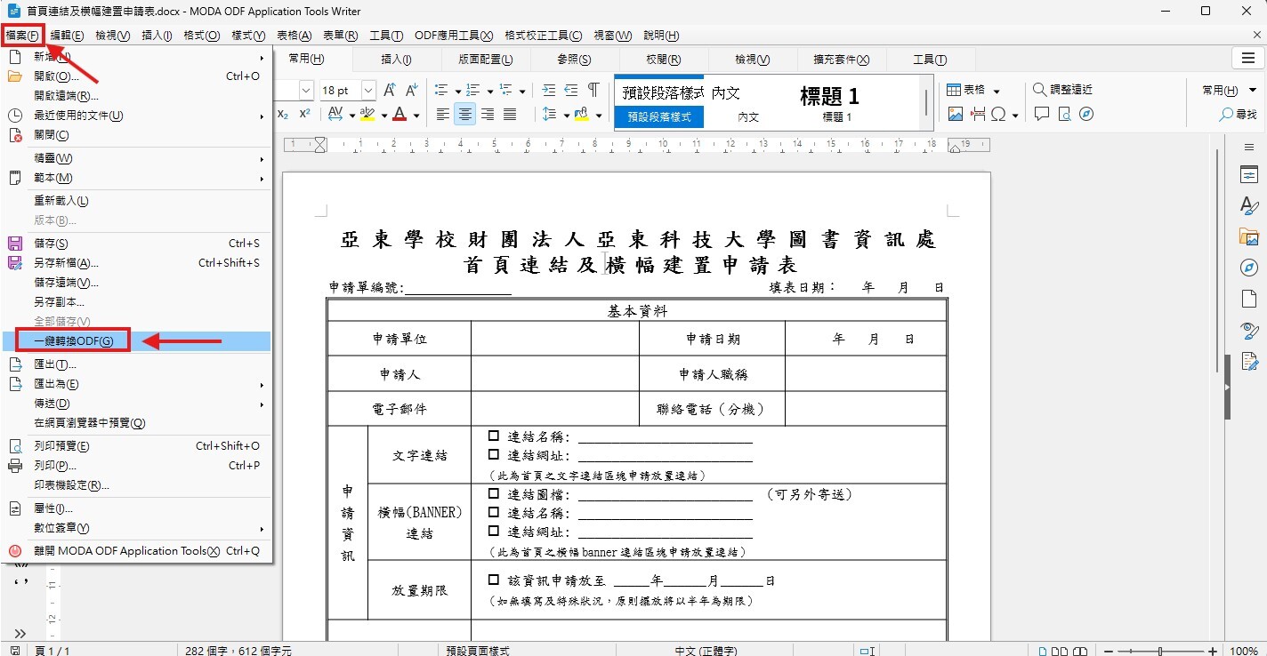
Task: Toggle formatting marks pilcrow icon
Action: (x=593, y=91)
